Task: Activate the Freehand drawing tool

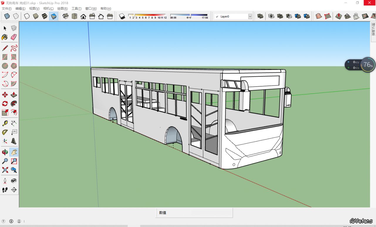Action: (x=14, y=48)
